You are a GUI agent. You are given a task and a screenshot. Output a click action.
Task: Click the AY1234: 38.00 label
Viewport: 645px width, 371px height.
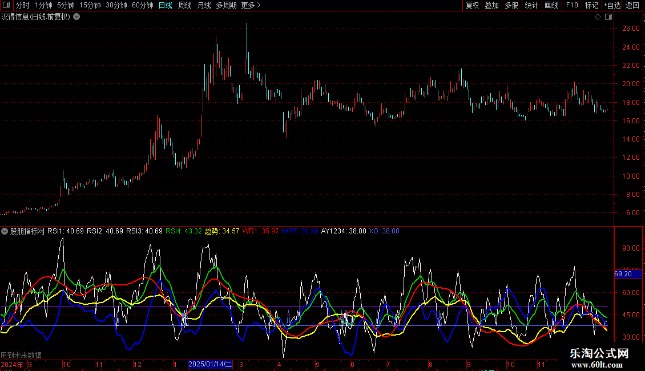(344, 231)
